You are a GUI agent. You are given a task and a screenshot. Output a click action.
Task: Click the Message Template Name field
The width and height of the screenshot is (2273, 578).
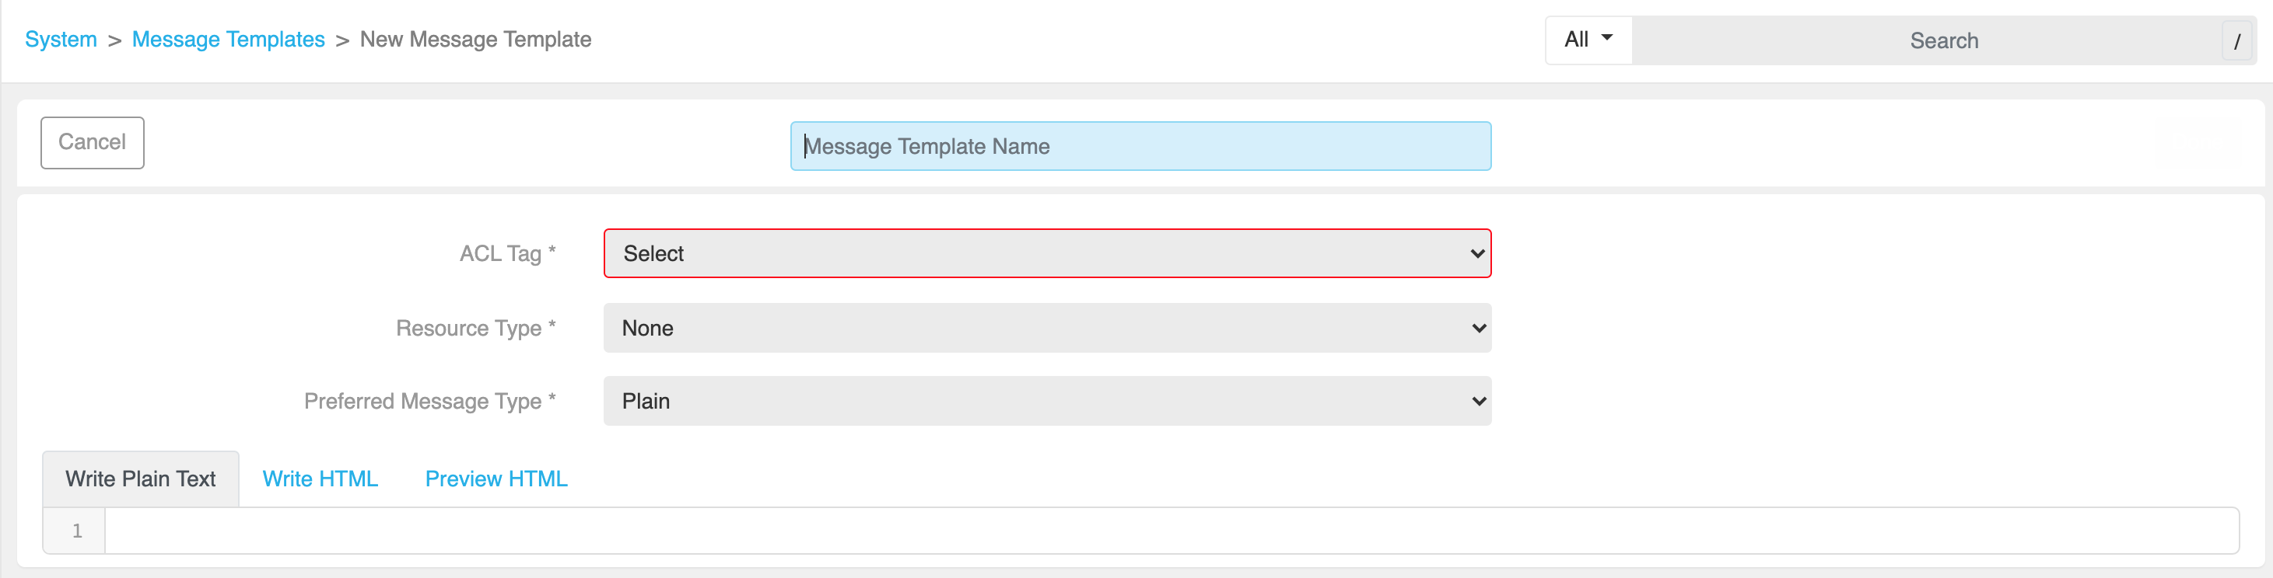click(1140, 146)
